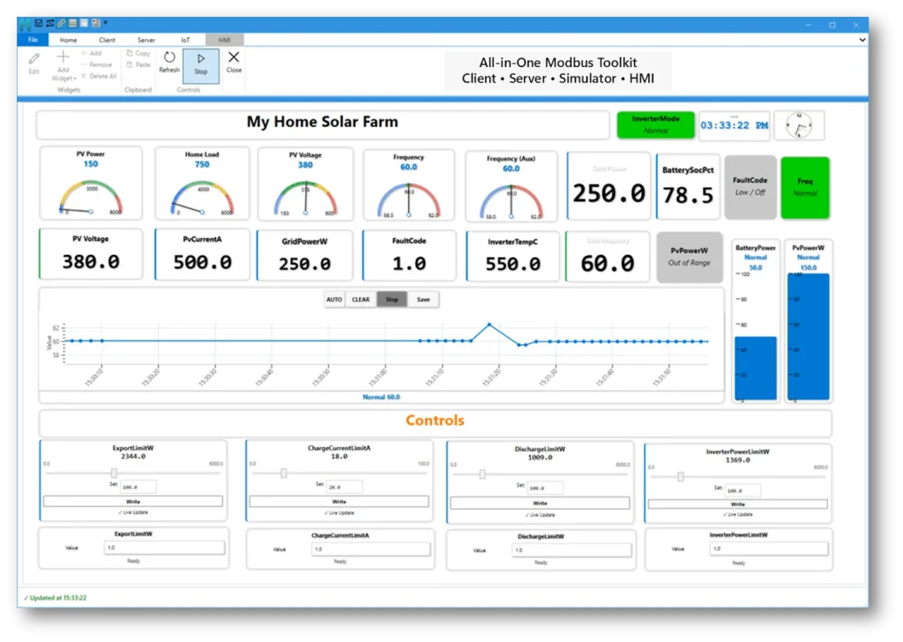Click the DischargeLimitW Value text field
The height and width of the screenshot is (642, 903).
(571, 550)
